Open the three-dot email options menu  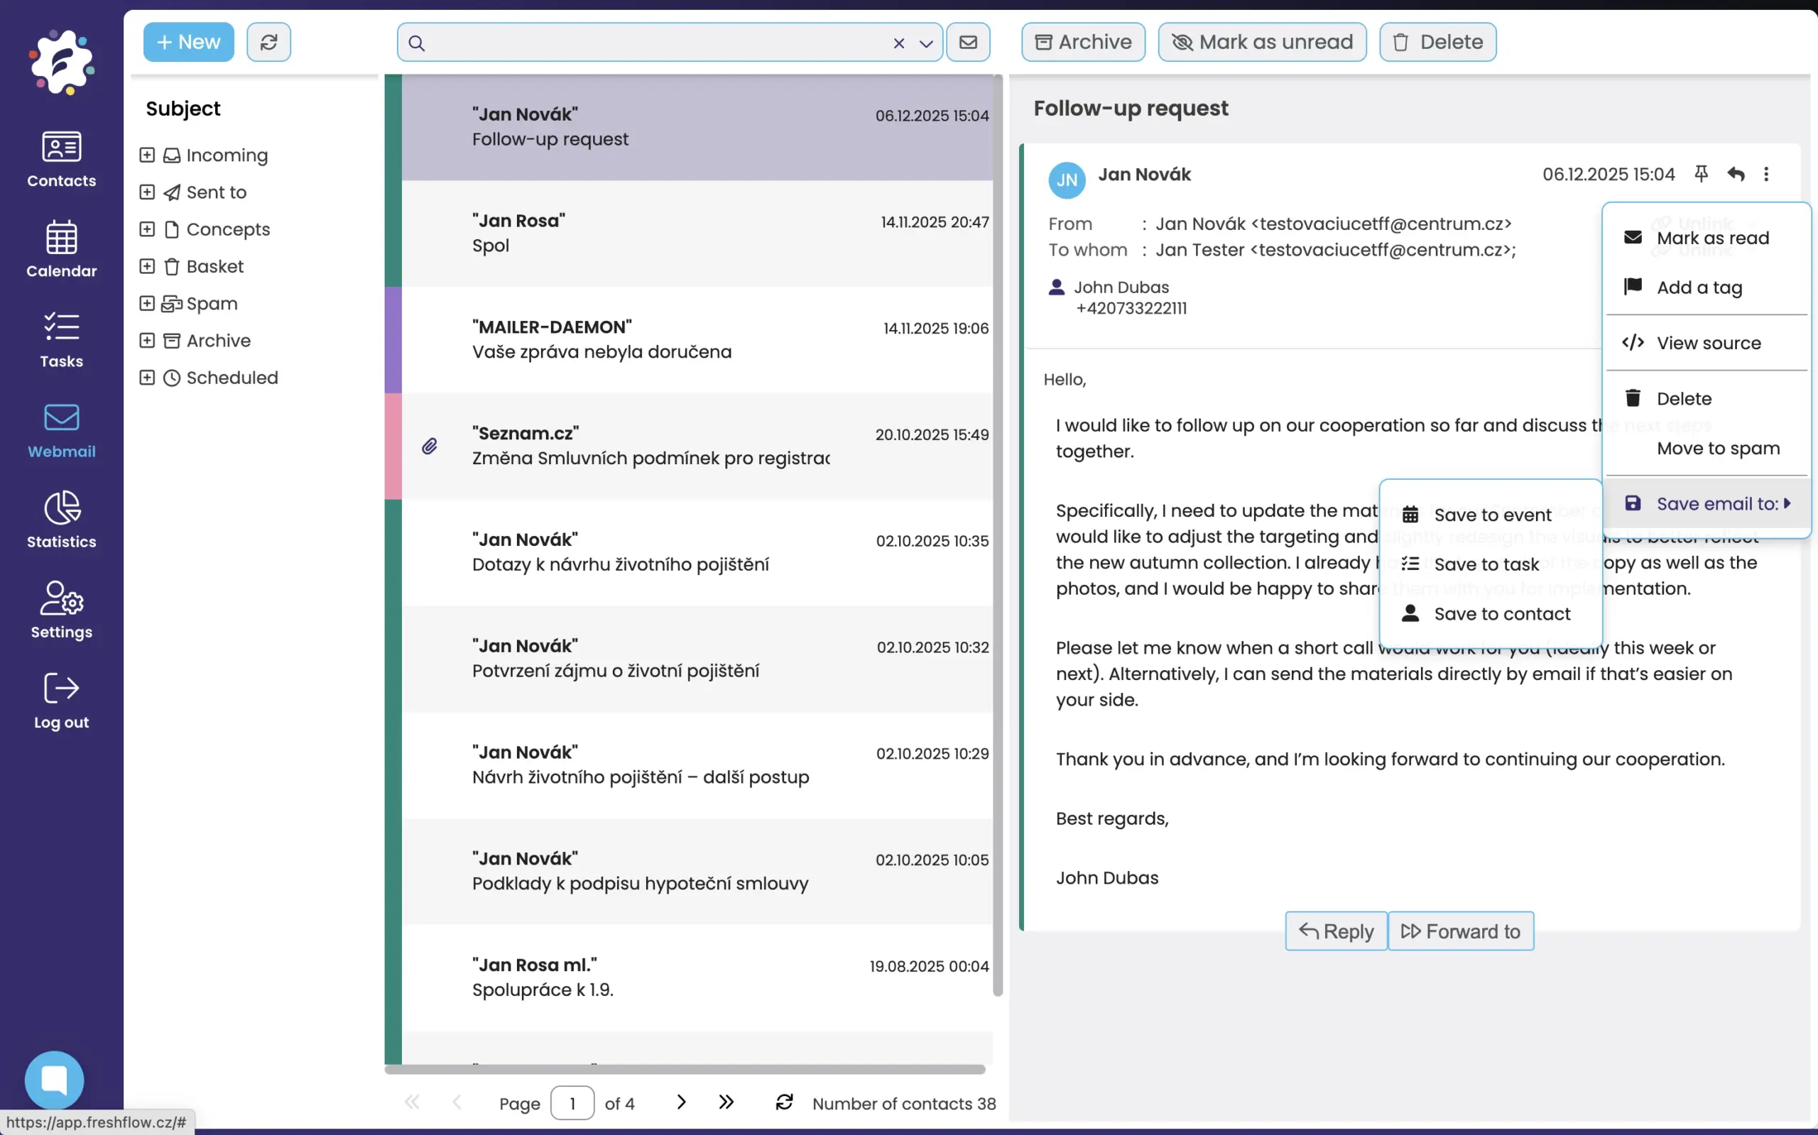tap(1765, 174)
